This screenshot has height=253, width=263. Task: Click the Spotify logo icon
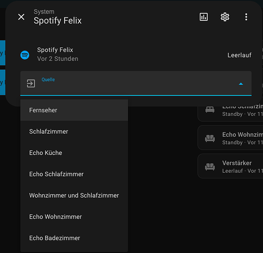coord(25,55)
